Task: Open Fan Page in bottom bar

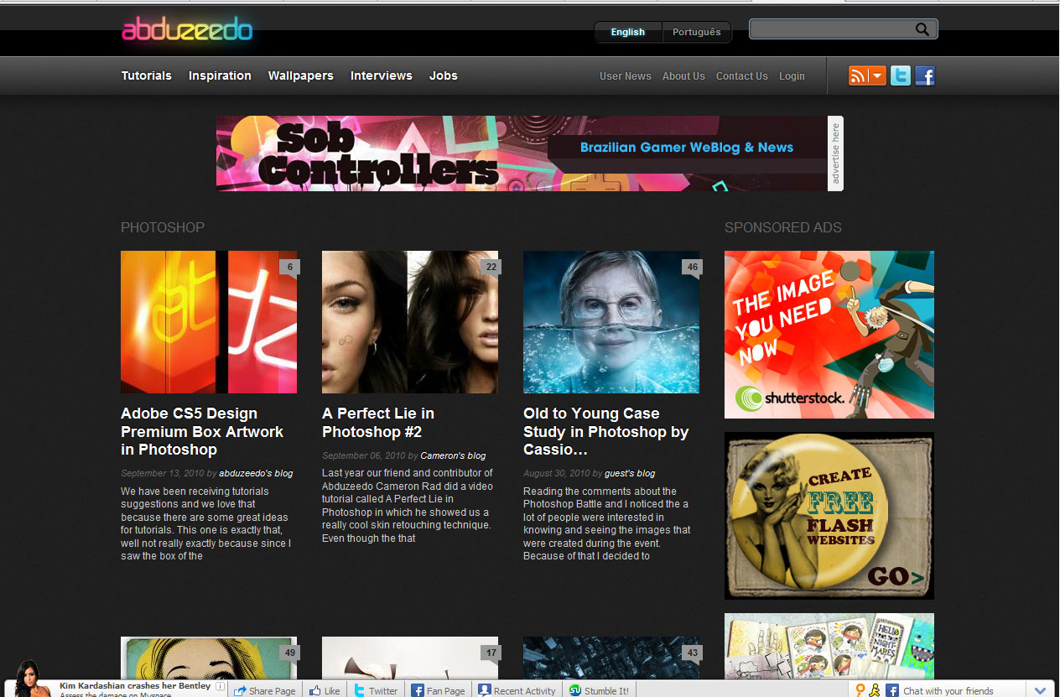Action: [438, 690]
